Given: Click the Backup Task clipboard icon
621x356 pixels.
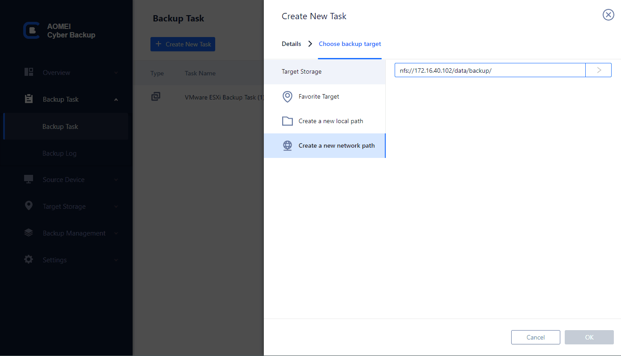Looking at the screenshot, I should click(29, 99).
